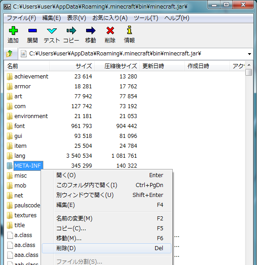Viewport: 257px width, 265px height.
Task: Click the Info (情報) toolbar icon
Action: click(129, 30)
